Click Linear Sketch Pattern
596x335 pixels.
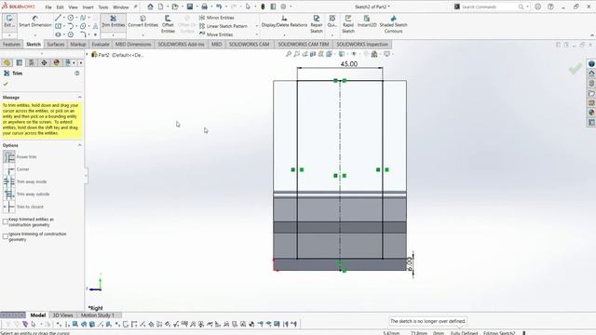(x=223, y=26)
